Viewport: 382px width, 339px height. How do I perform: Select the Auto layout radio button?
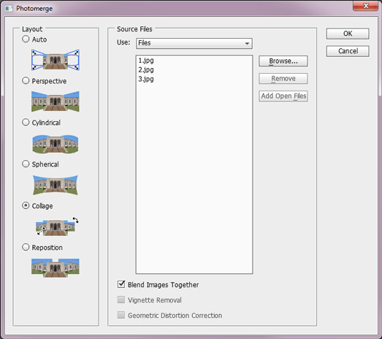(x=26, y=39)
